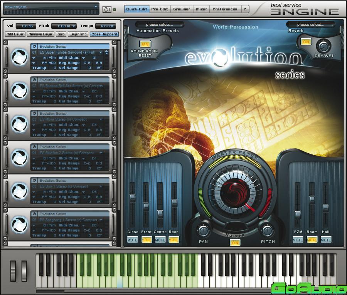This screenshot has width=347, height=295.
Task: Open the Browser tab
Action: tap(182, 9)
